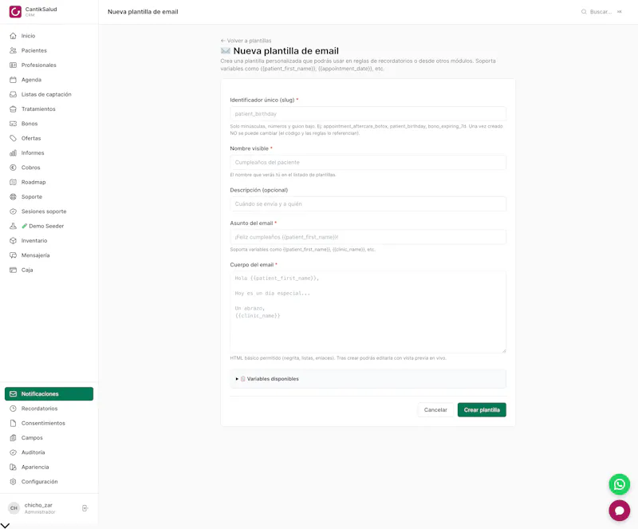Open Pacientes people icon in sidebar
The height and width of the screenshot is (529, 638).
tap(13, 50)
